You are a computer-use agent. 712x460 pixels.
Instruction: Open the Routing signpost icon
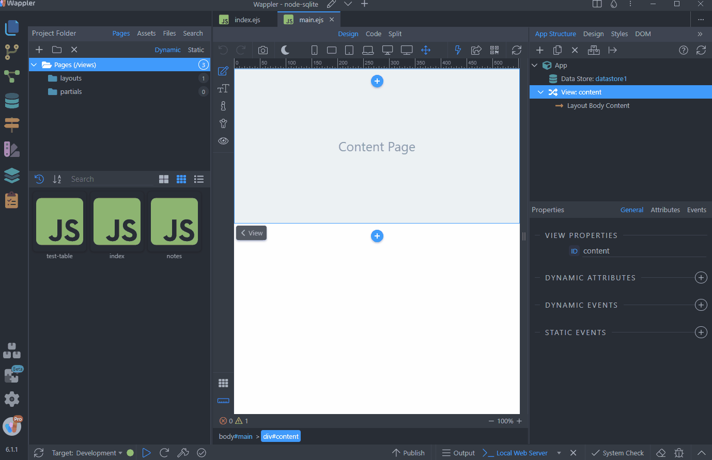tap(12, 124)
